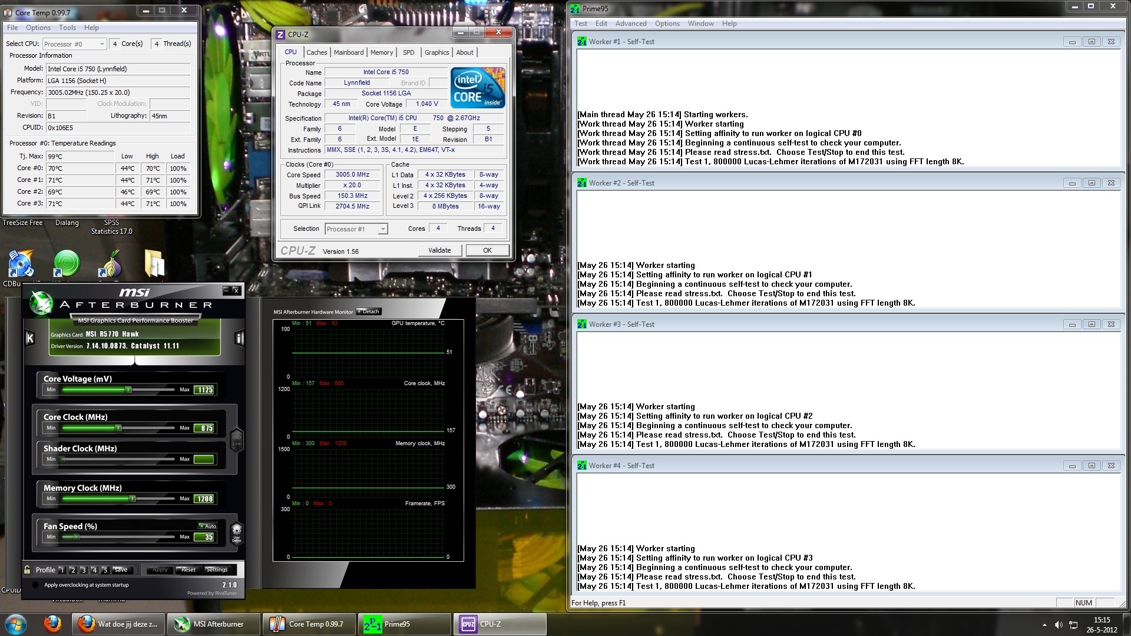Switch to the Mainboard tab in CPU-Z
The height and width of the screenshot is (636, 1131).
[349, 52]
